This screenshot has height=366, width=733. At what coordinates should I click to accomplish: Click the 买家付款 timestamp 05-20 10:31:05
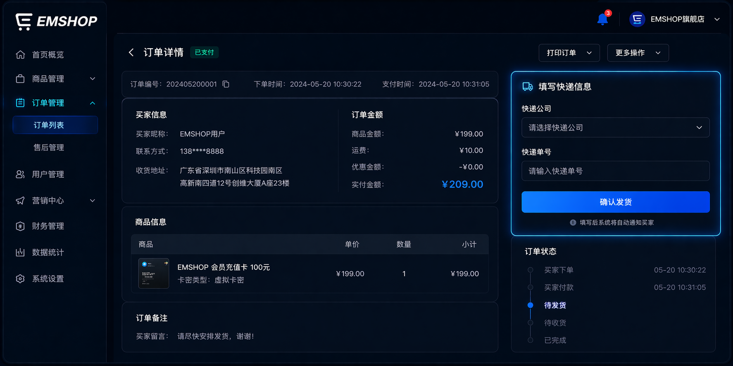click(x=680, y=287)
